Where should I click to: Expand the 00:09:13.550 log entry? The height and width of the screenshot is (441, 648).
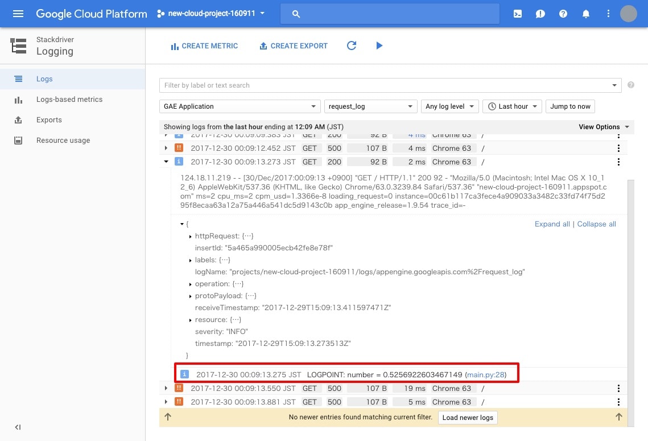coord(166,388)
